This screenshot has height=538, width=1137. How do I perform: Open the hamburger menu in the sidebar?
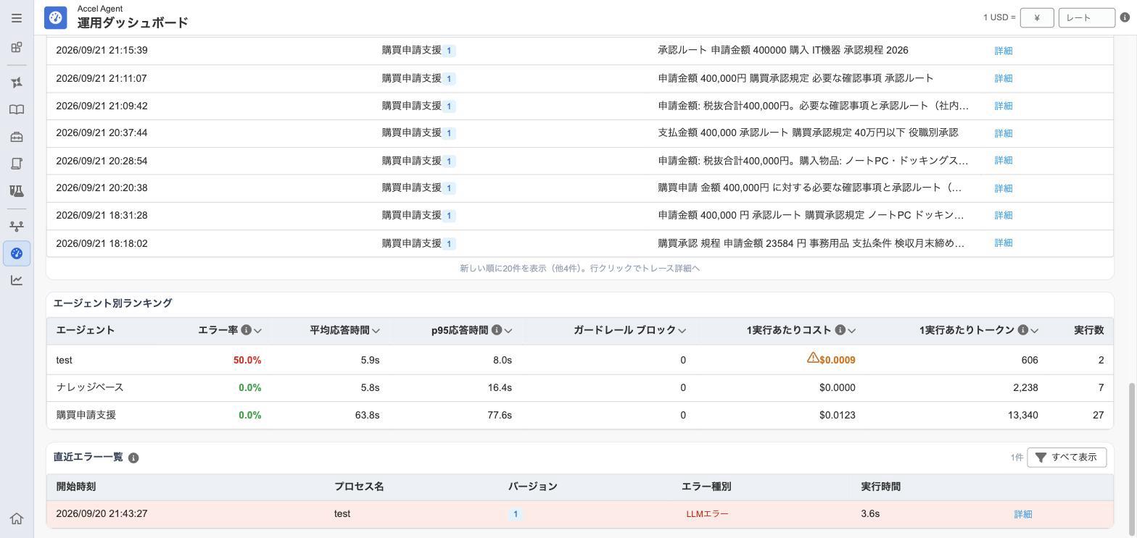tap(17, 17)
